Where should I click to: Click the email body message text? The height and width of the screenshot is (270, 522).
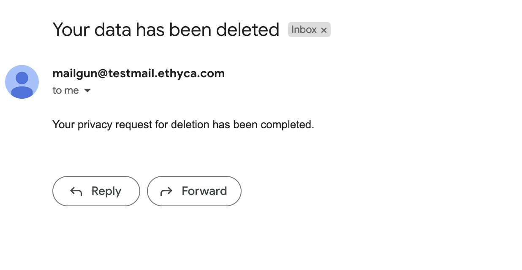point(183,125)
